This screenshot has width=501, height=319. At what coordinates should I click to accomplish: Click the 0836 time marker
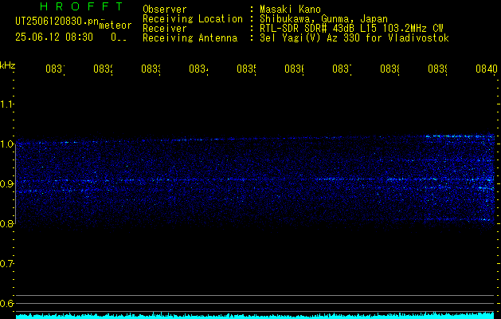point(294,69)
